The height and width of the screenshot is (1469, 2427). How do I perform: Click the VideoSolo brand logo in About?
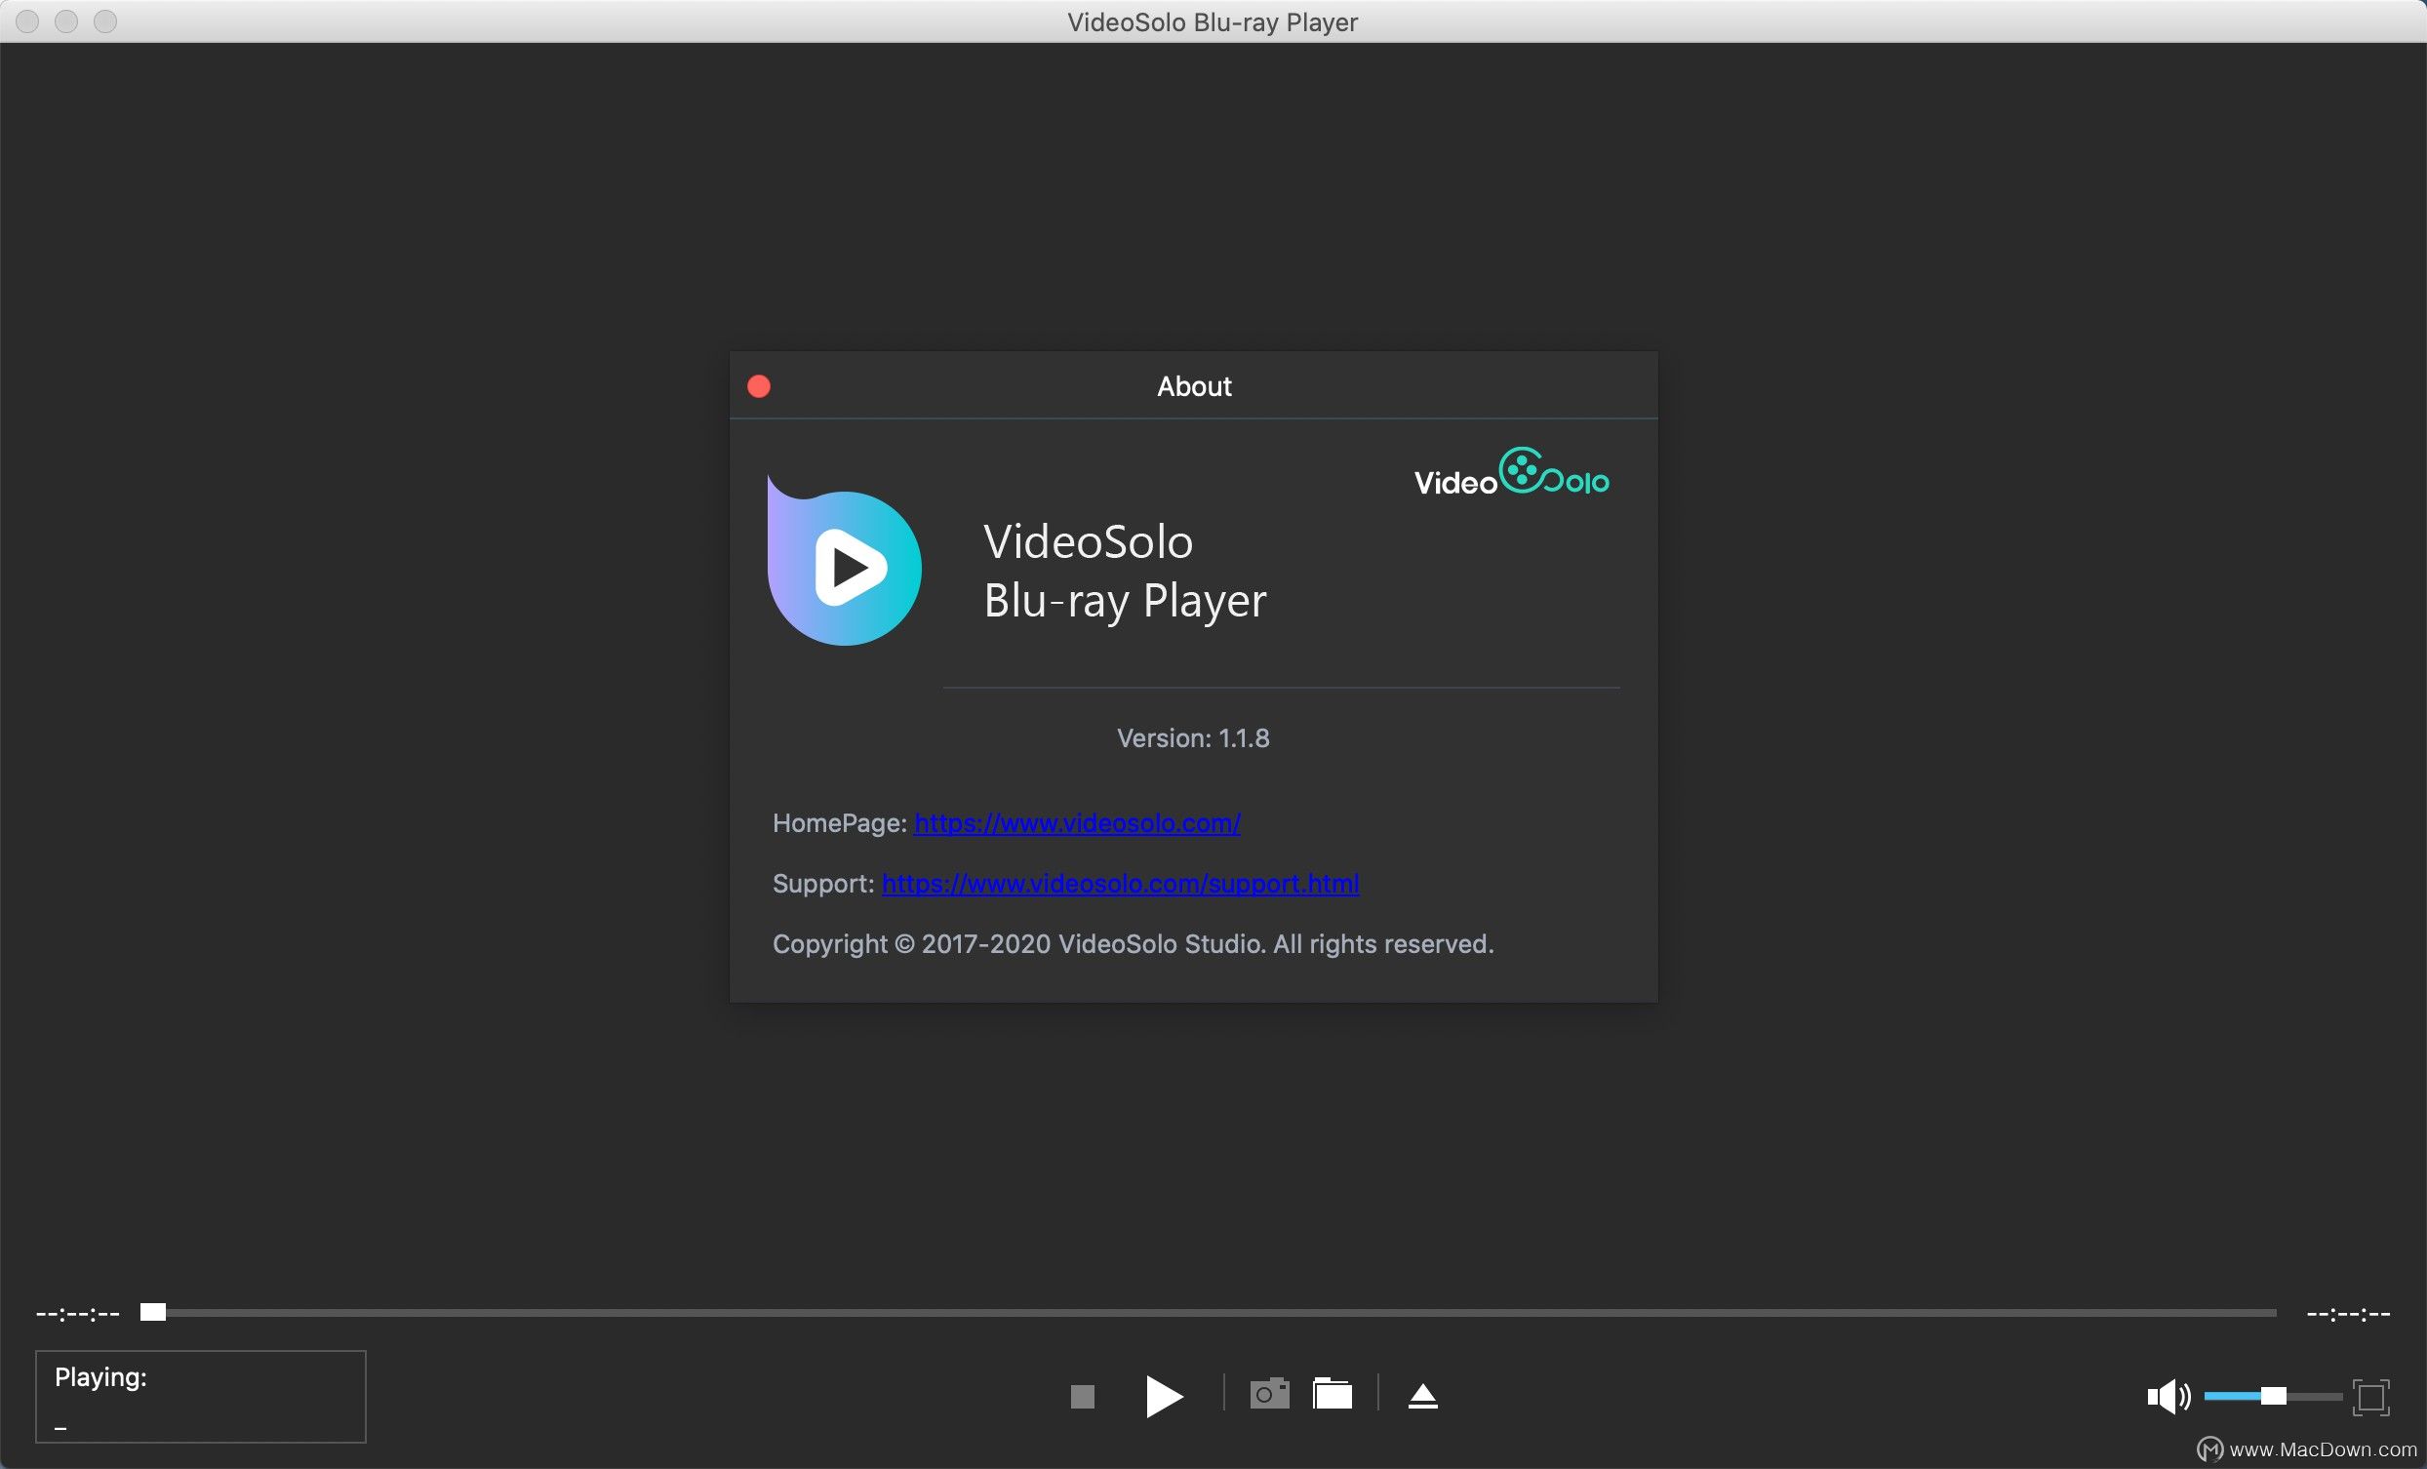pyautogui.click(x=1512, y=472)
